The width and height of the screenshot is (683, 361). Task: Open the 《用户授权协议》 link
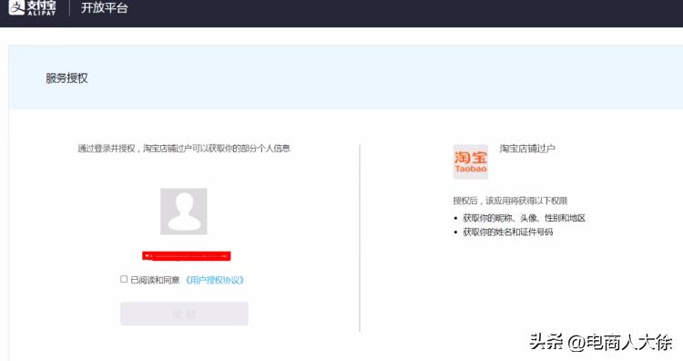pyautogui.click(x=214, y=280)
